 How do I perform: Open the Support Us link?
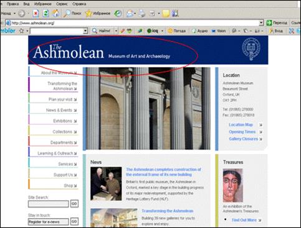(x=65, y=175)
